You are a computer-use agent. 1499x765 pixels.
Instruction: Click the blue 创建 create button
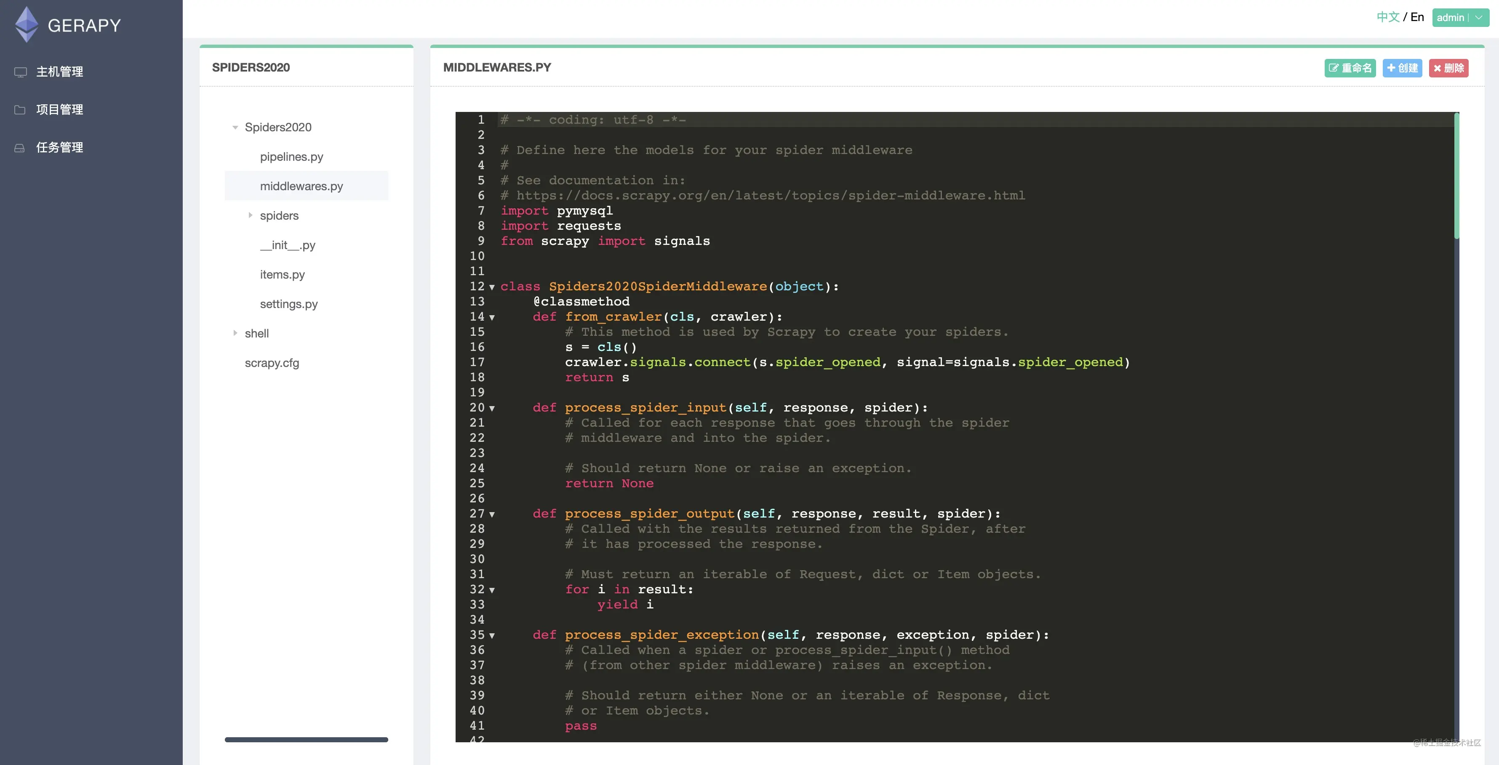pyautogui.click(x=1402, y=68)
